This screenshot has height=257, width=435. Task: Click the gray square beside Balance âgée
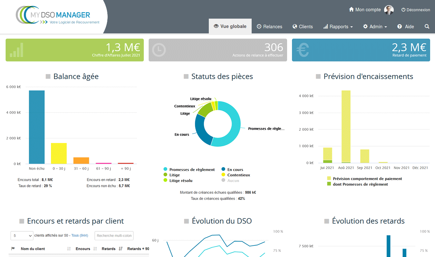(x=48, y=76)
